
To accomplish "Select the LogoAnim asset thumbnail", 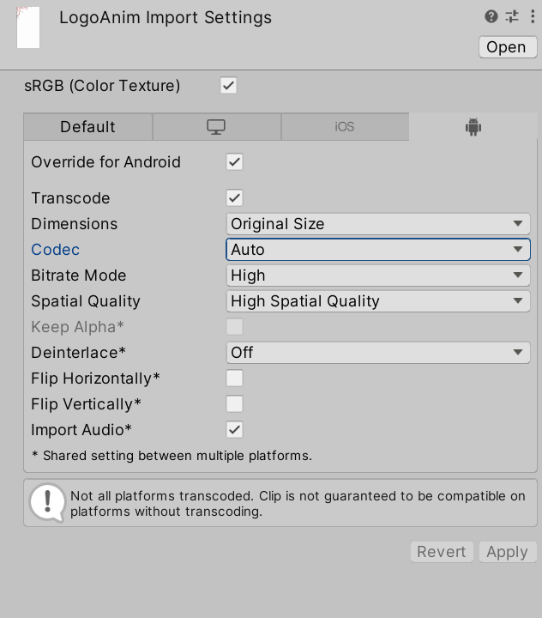I will click(x=28, y=27).
